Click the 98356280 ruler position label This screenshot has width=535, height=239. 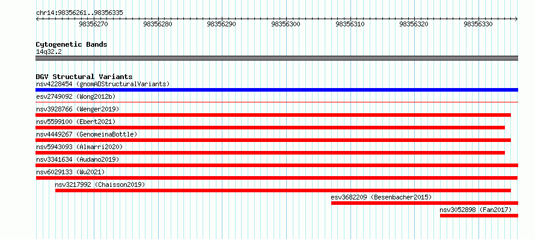pos(157,24)
